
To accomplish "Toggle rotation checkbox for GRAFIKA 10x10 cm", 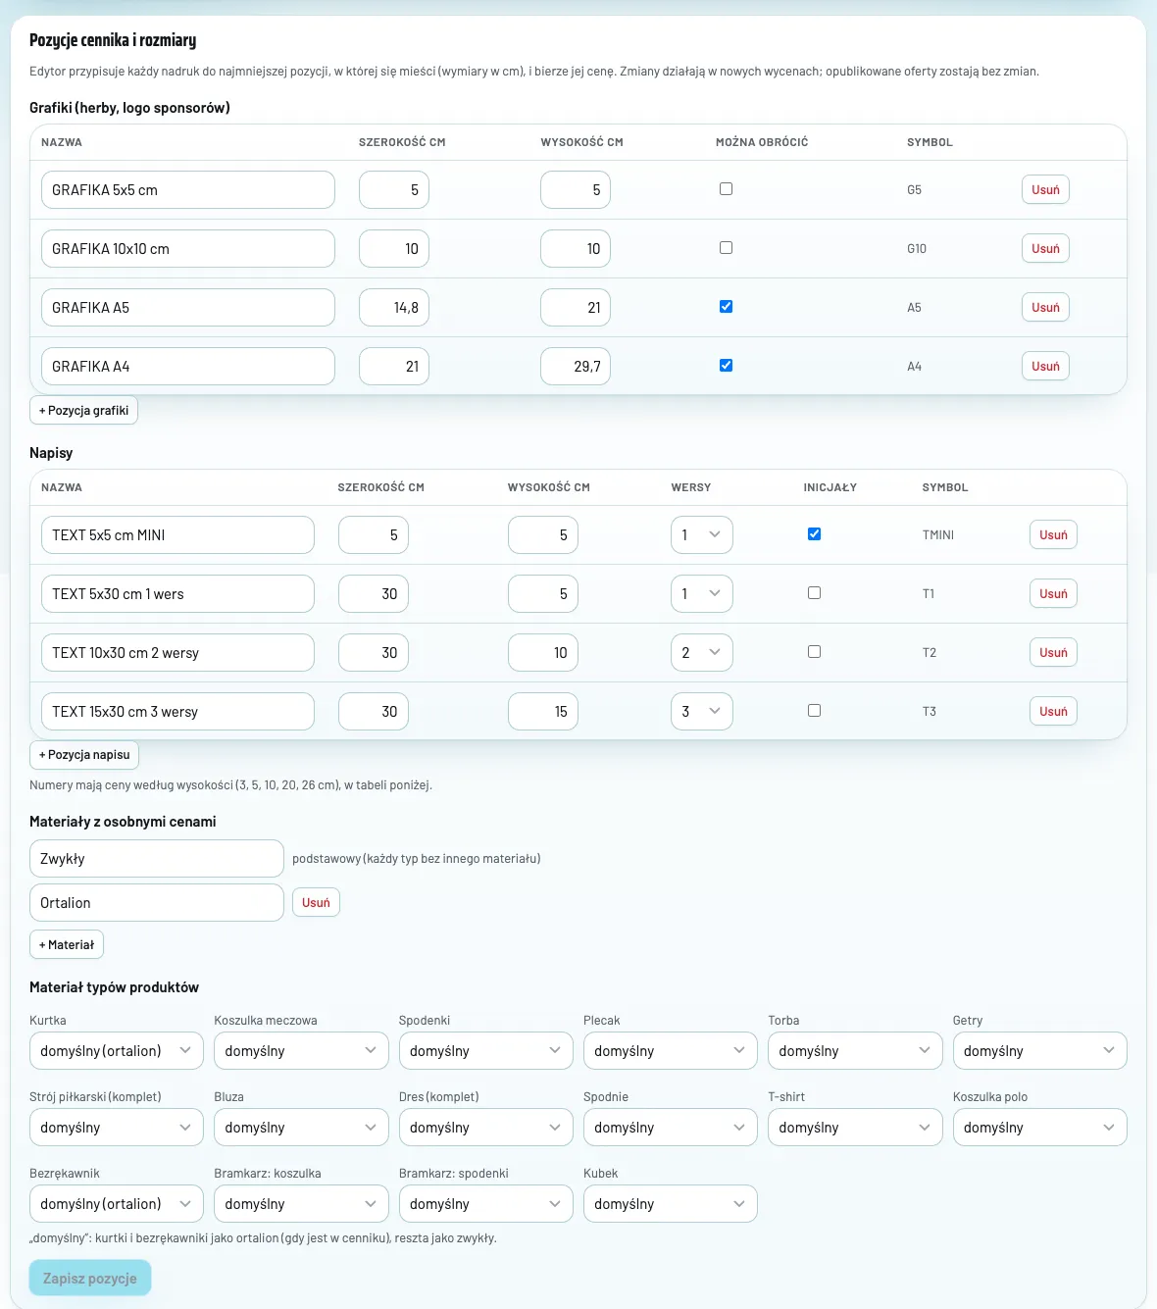I will [x=726, y=248].
